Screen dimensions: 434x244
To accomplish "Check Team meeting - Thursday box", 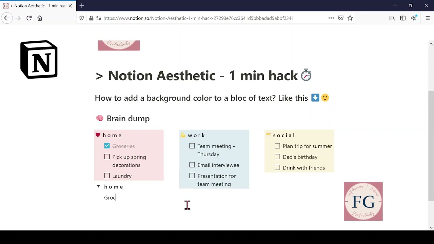I will tap(192, 146).
